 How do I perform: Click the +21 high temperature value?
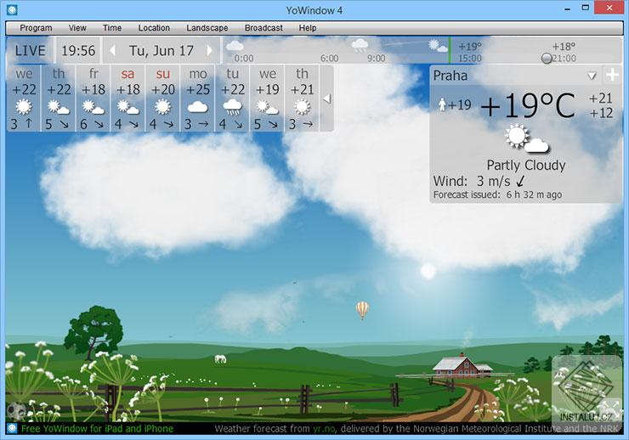point(600,99)
